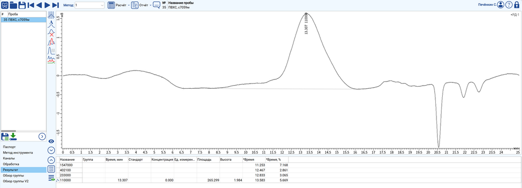Go to the previous sample
This screenshot has width=522, height=188.
point(39,5)
